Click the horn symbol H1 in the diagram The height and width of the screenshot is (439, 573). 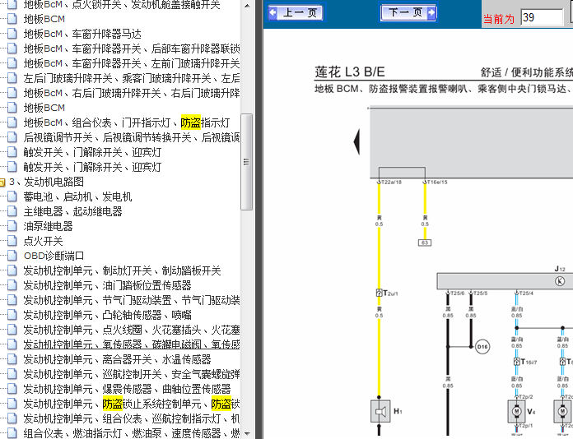coord(380,411)
